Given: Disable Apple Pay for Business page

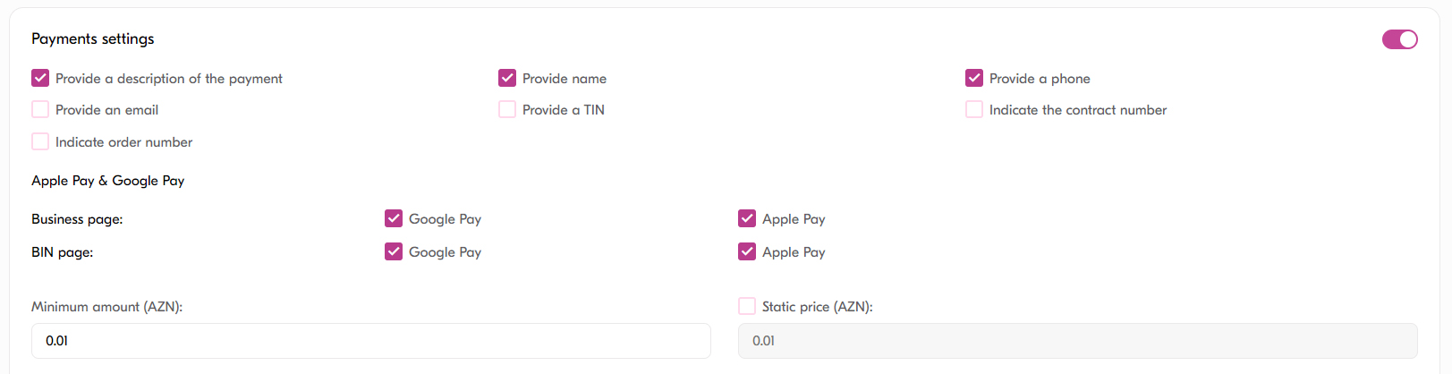Looking at the screenshot, I should (747, 219).
